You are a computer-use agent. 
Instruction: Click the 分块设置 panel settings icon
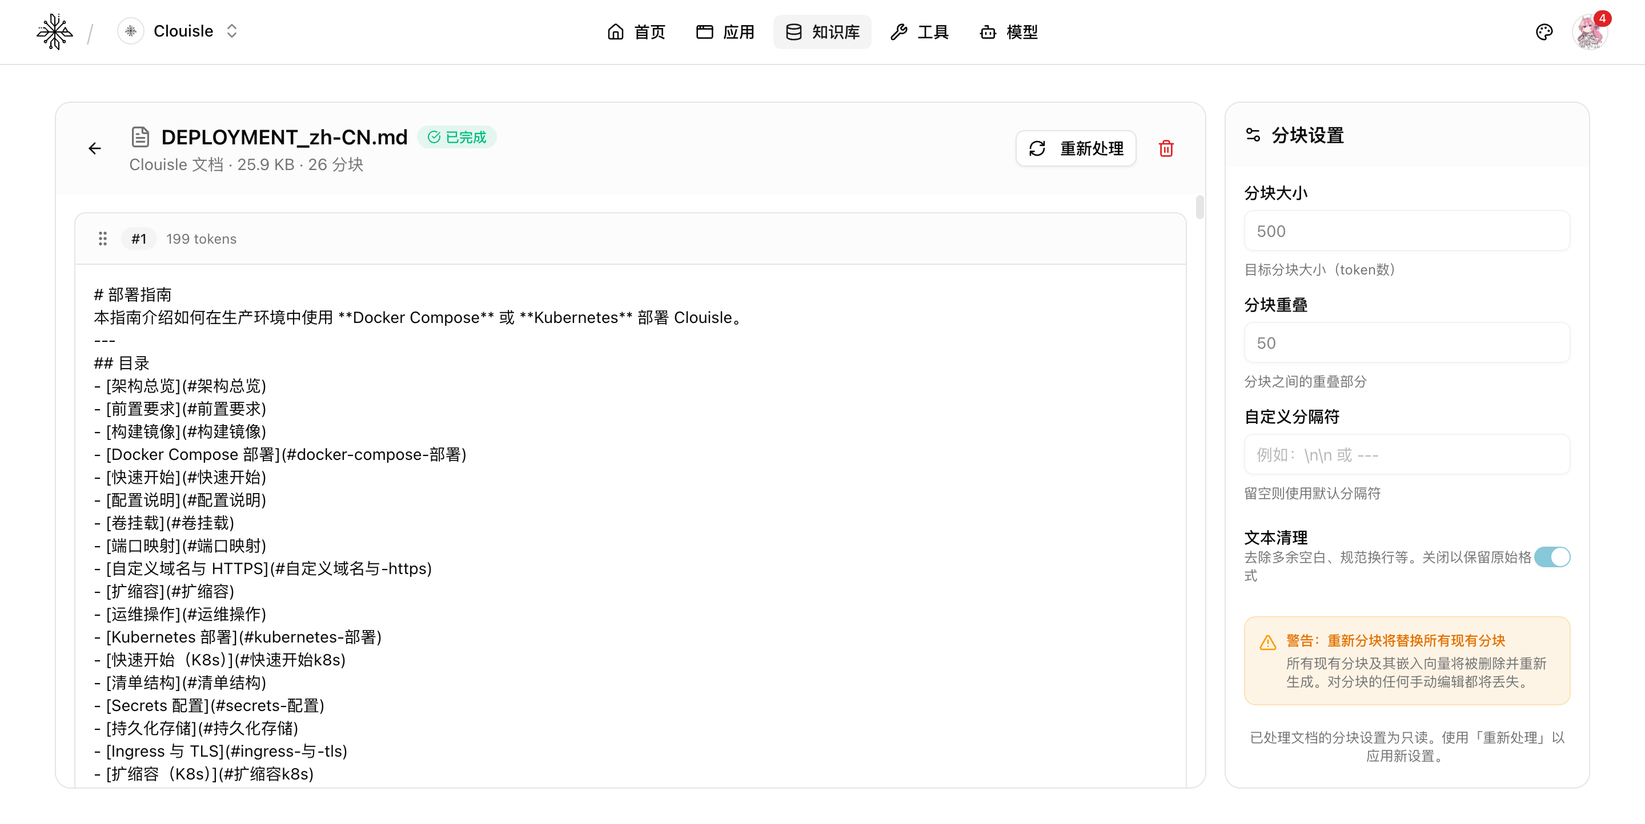point(1253,135)
